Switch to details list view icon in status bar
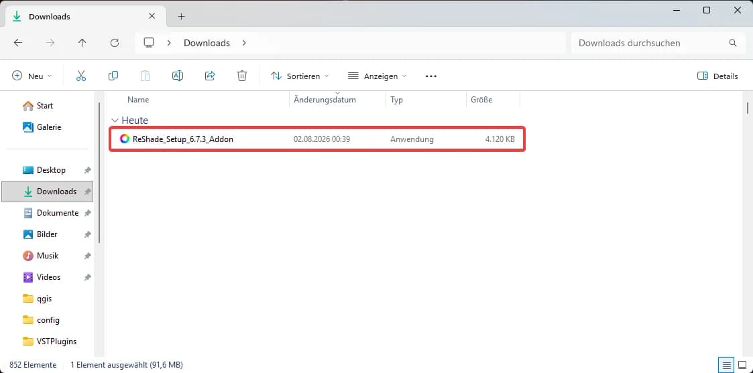753x373 pixels. click(x=727, y=365)
